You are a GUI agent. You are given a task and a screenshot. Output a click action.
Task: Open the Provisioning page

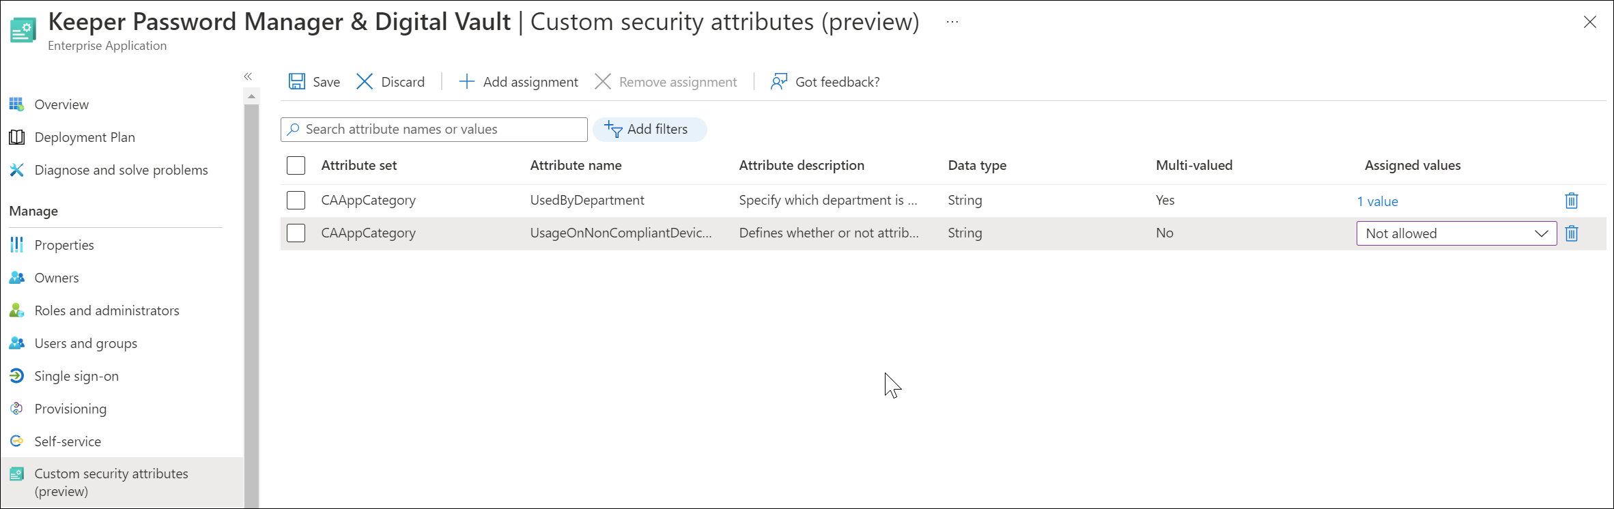coord(70,409)
